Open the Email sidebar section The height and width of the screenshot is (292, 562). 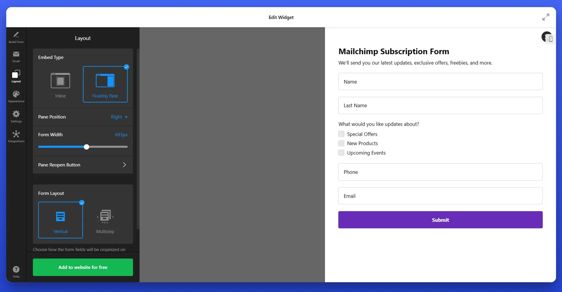(16, 57)
